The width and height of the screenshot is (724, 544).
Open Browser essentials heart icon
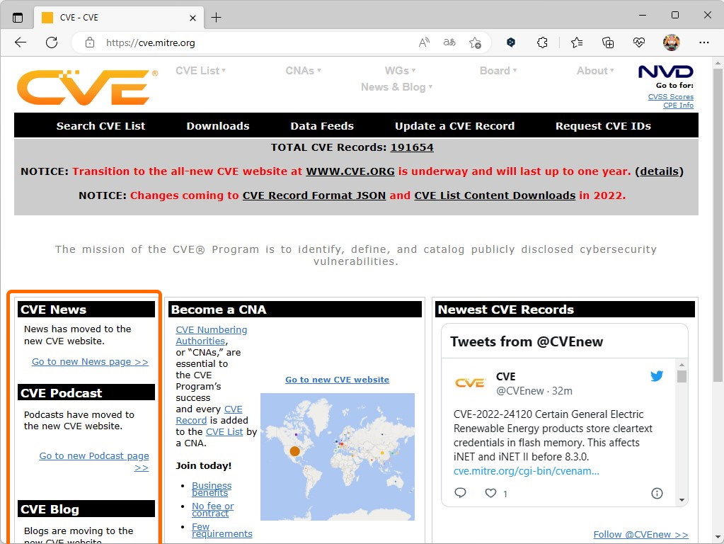point(639,42)
